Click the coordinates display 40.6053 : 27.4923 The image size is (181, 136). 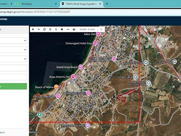(87, 29)
